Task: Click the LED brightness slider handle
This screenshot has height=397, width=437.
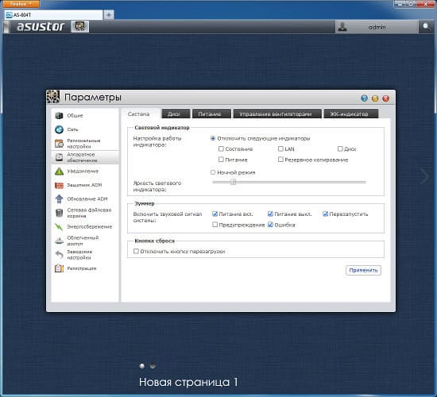Action: 234,182
